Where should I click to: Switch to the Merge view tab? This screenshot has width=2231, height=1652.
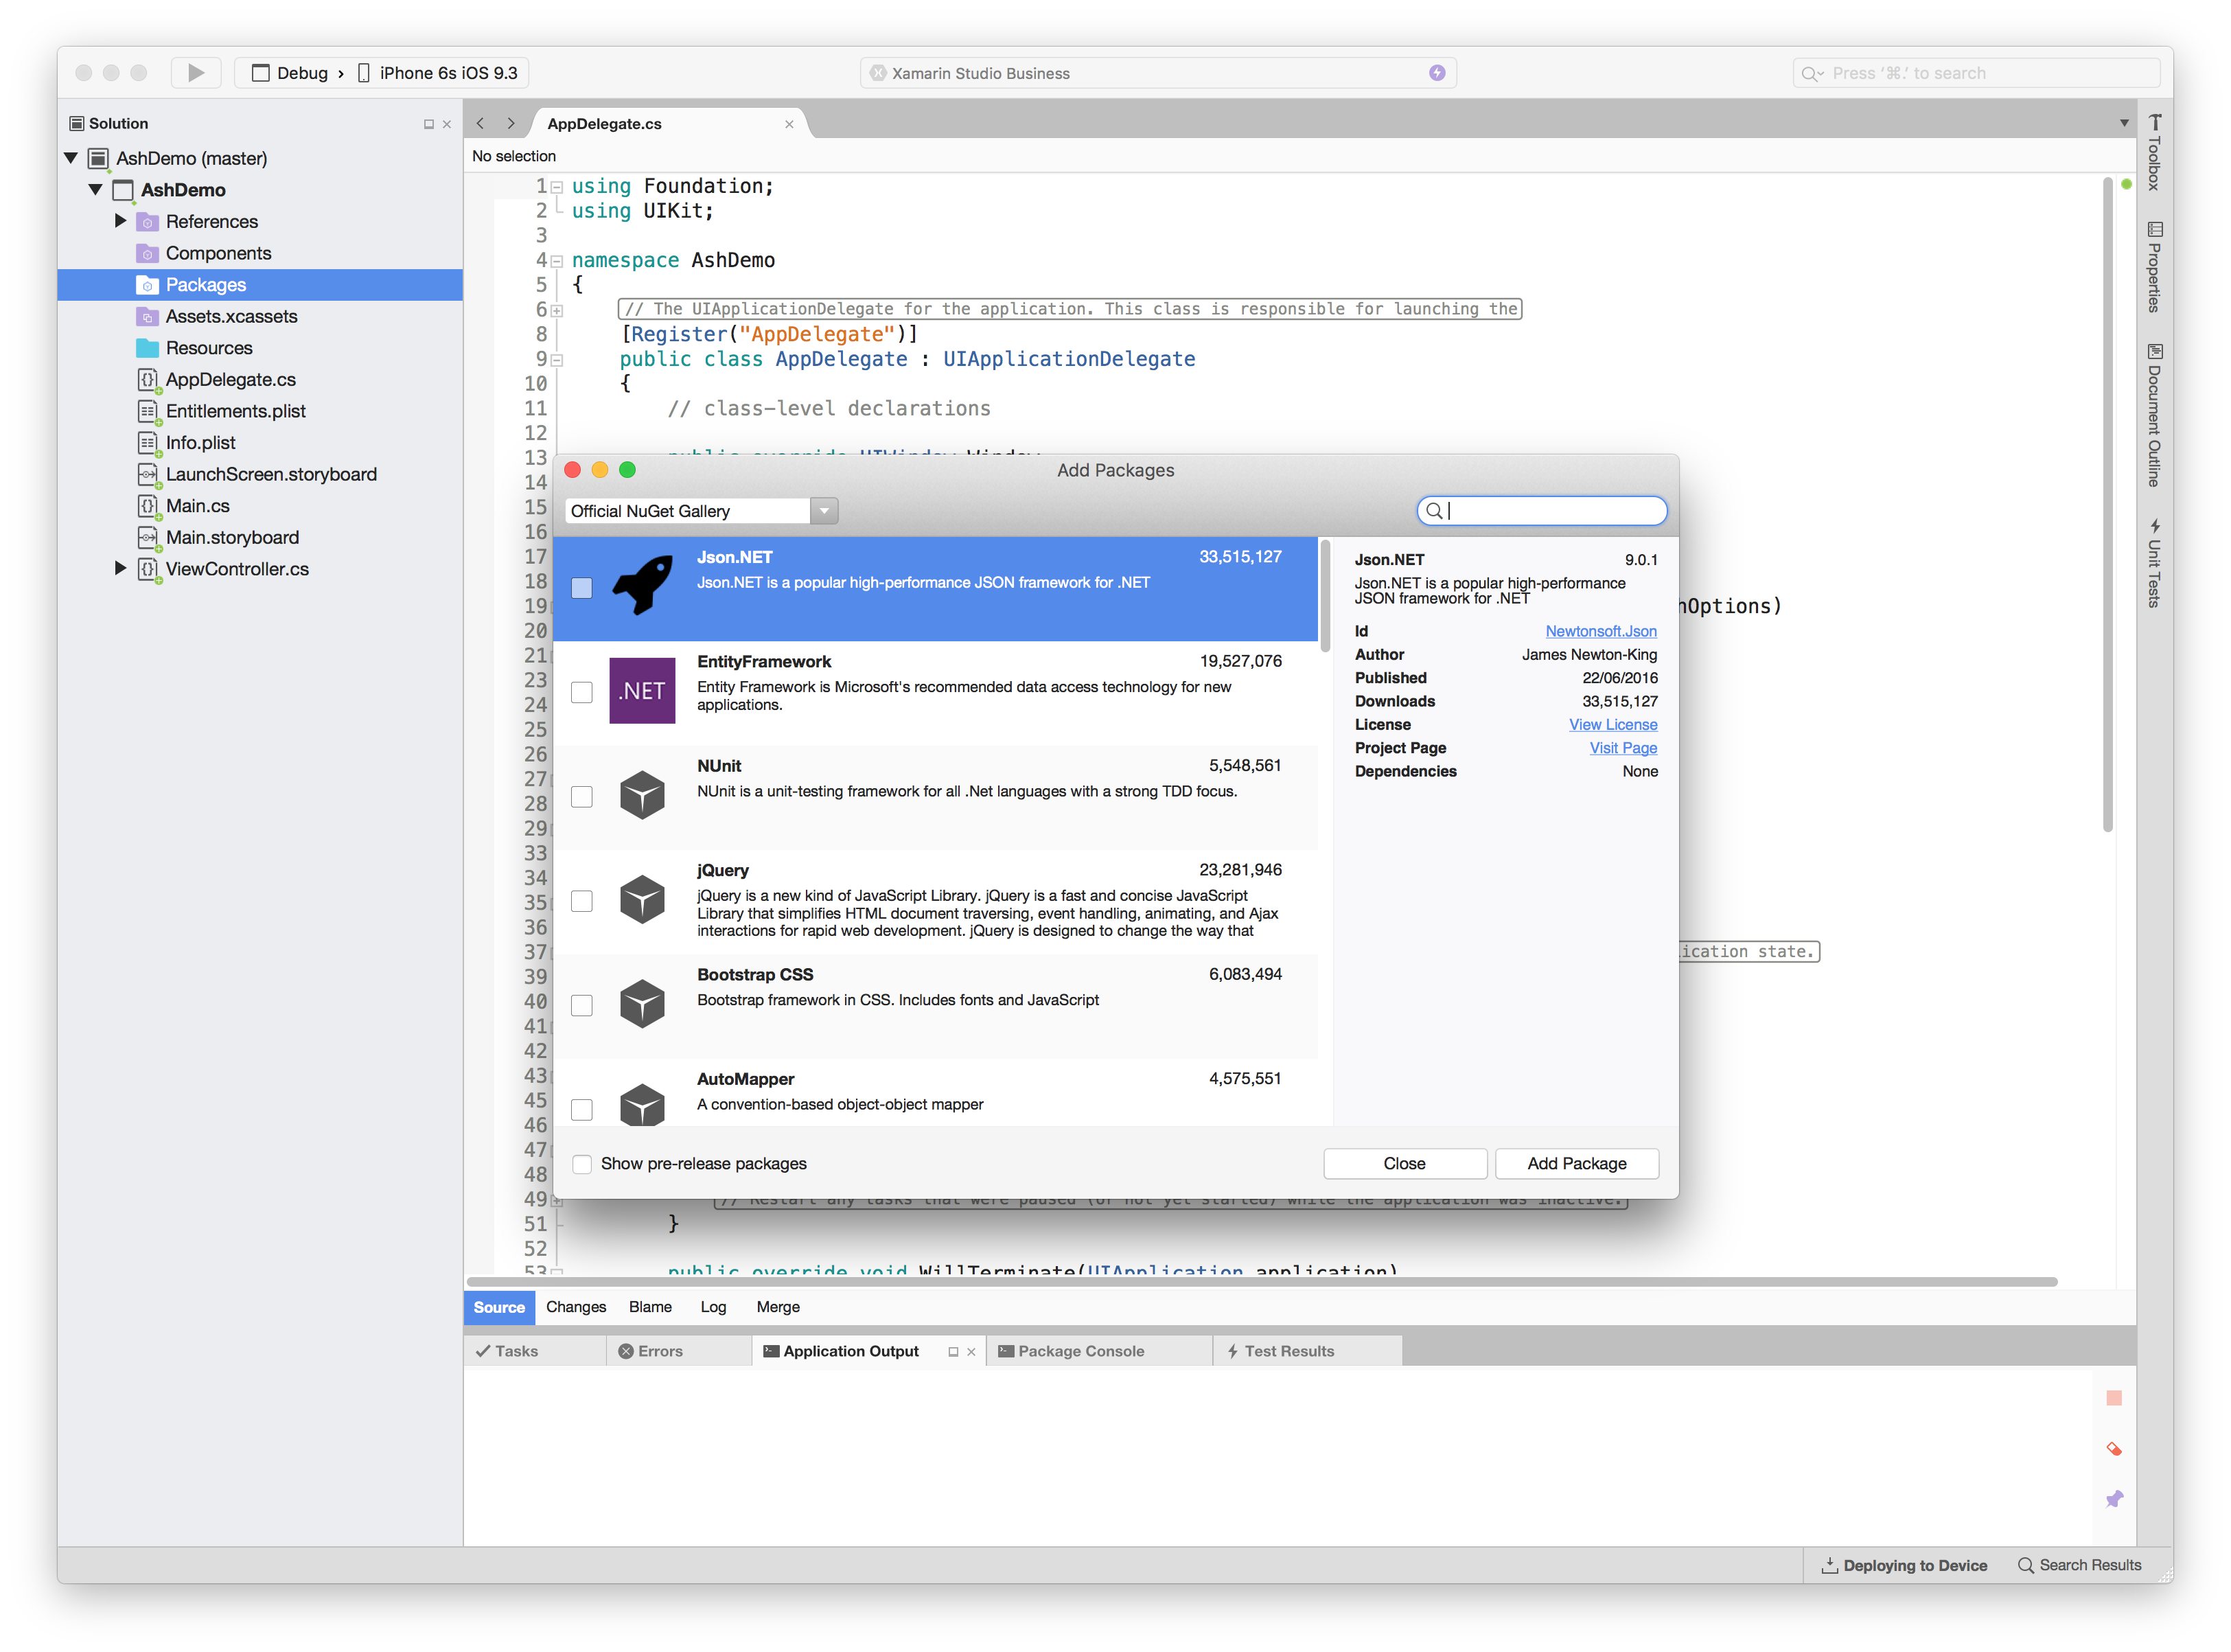778,1307
